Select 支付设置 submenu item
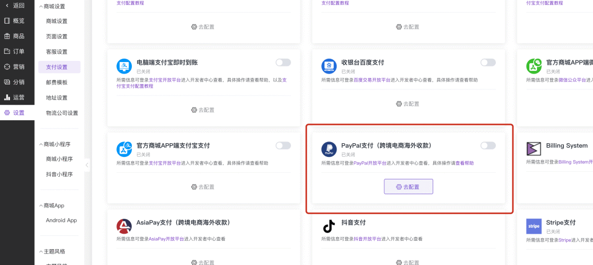 tap(59, 67)
